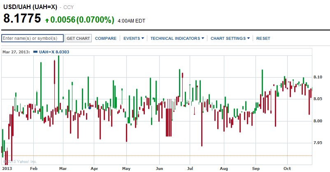
Task: Click the blue UAH=X legend color swatch
Action: pos(35,52)
